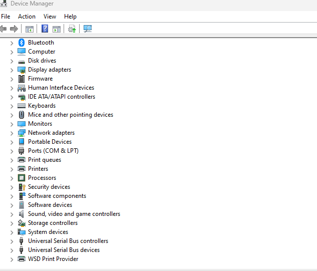Click the Update device driver toolbar icon
The image size is (317, 271).
pyautogui.click(x=72, y=29)
